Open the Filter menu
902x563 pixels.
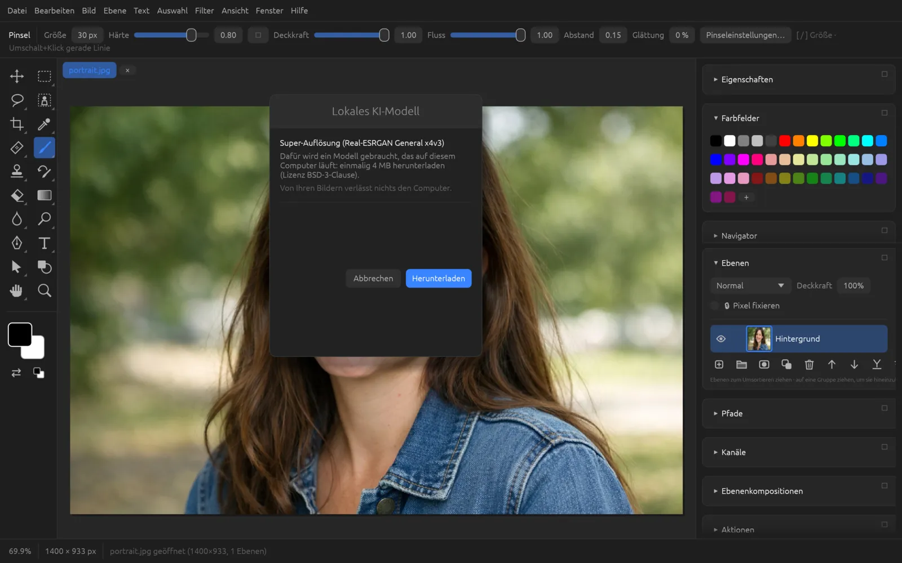coord(204,11)
